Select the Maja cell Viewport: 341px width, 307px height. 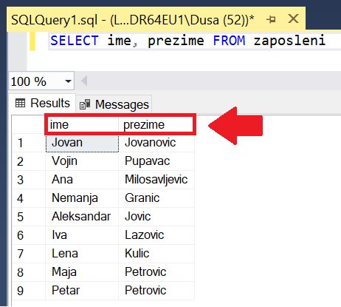coord(82,272)
